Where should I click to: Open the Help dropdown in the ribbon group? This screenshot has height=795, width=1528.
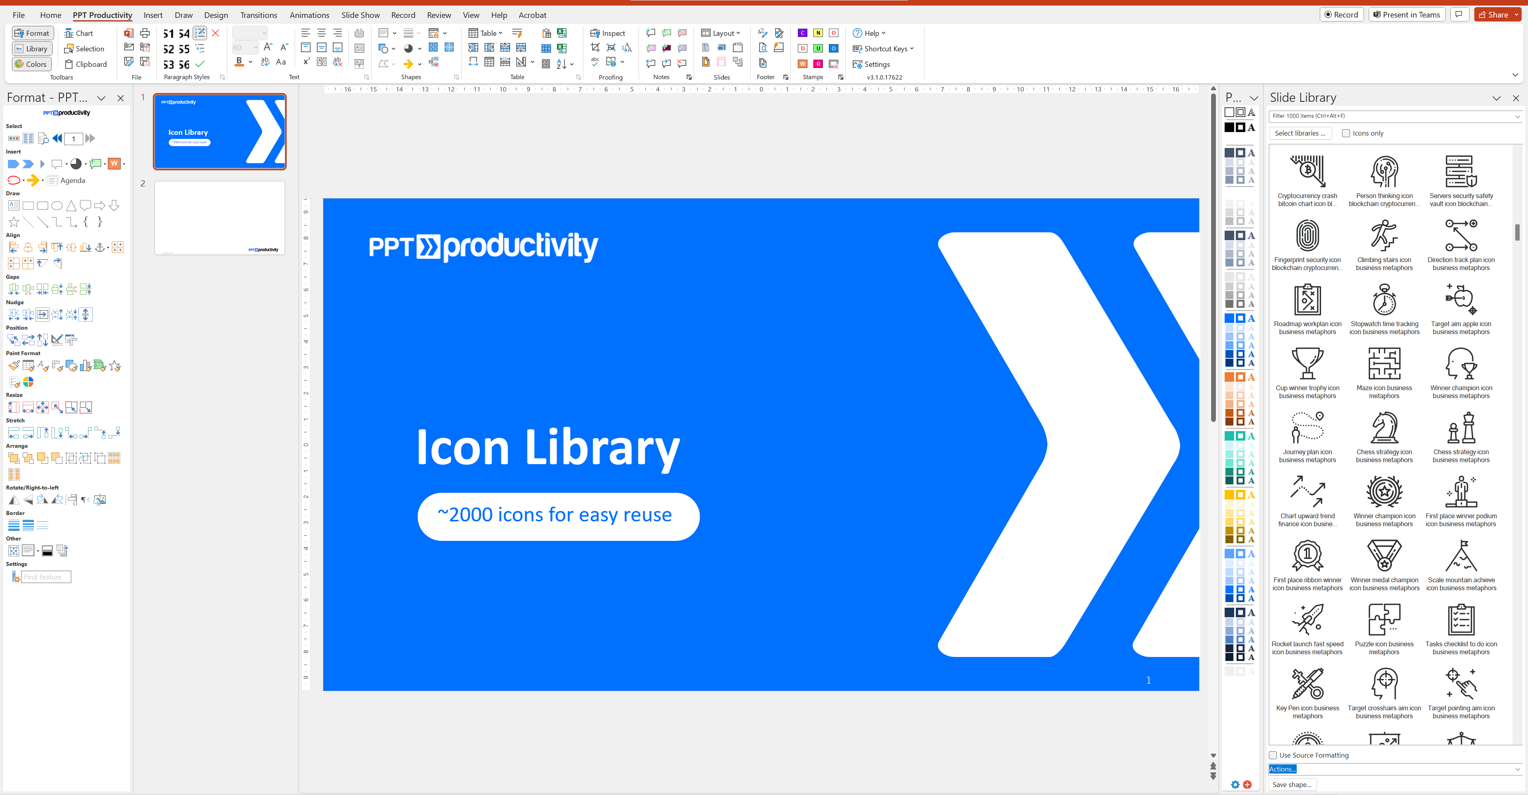[x=869, y=33]
